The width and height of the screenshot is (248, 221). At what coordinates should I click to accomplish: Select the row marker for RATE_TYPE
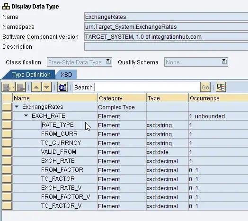(x=7, y=125)
